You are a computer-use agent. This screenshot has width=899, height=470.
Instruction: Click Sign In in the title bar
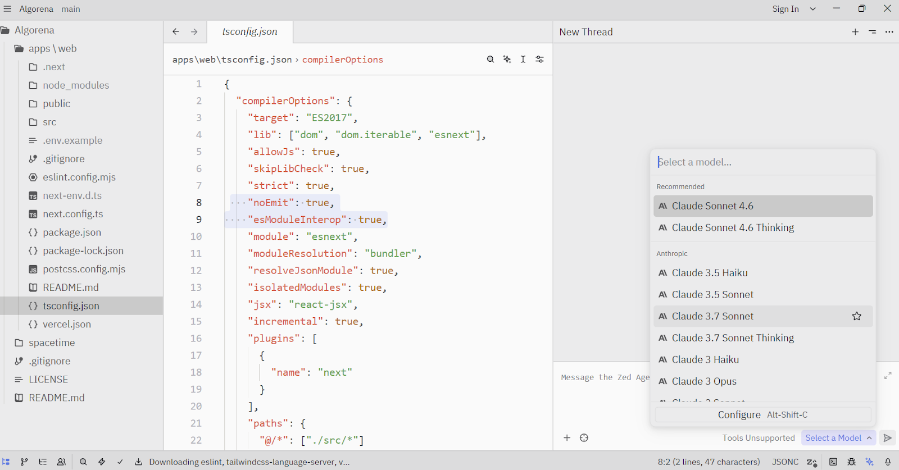pos(785,9)
